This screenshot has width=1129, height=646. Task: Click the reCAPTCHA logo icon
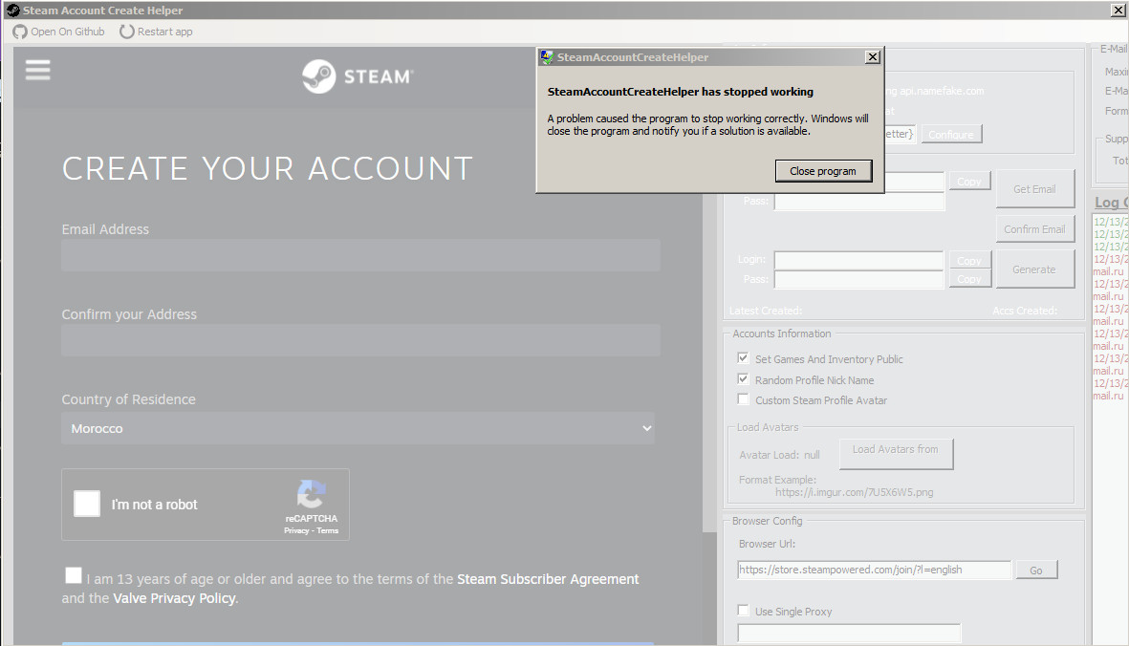click(x=311, y=495)
